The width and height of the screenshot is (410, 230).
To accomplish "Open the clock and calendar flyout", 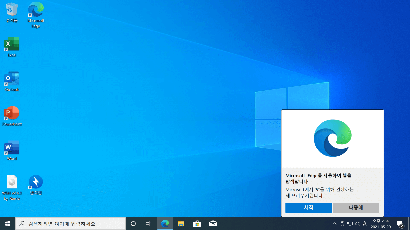I will [x=381, y=224].
